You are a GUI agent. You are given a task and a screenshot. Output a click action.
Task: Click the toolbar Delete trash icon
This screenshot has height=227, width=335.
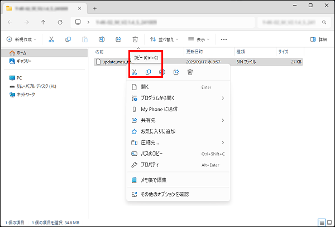point(135,40)
